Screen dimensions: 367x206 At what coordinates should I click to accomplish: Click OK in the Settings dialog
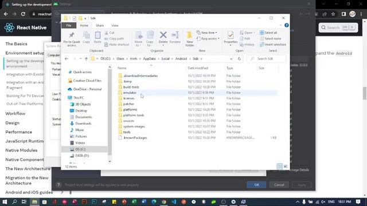tap(256, 185)
